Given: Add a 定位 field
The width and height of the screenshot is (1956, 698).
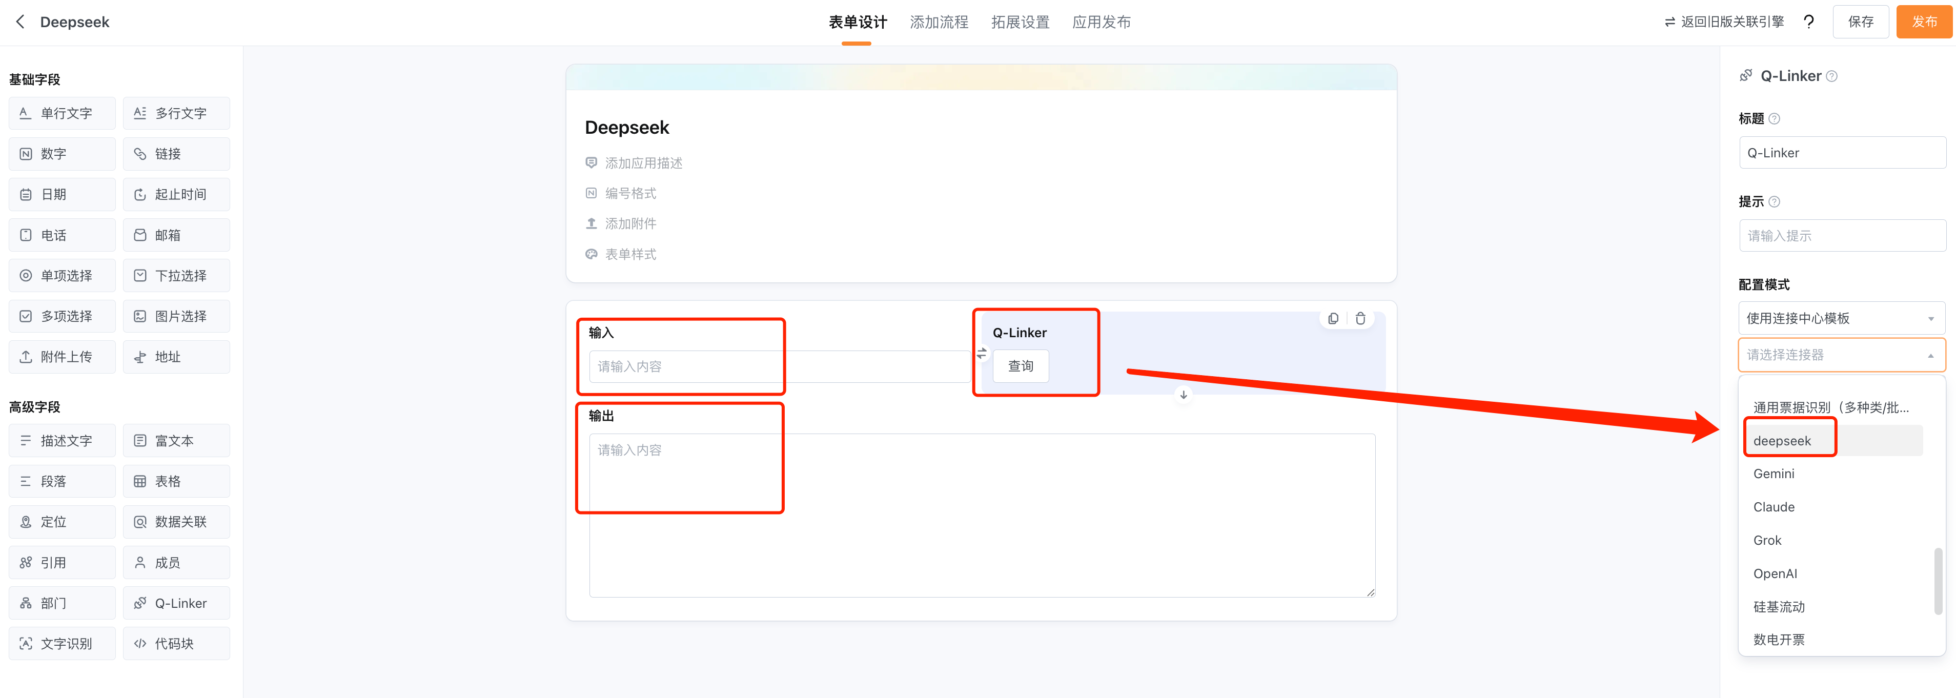Looking at the screenshot, I should point(62,523).
